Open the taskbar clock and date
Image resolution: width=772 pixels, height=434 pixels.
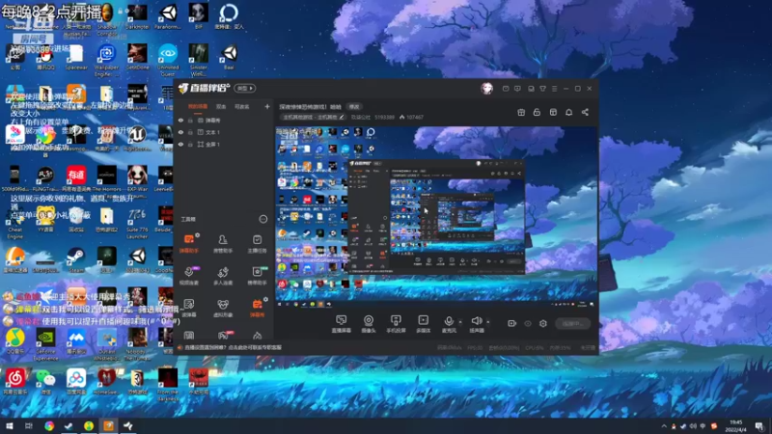pos(735,426)
